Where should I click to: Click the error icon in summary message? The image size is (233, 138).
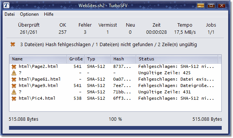13,44
